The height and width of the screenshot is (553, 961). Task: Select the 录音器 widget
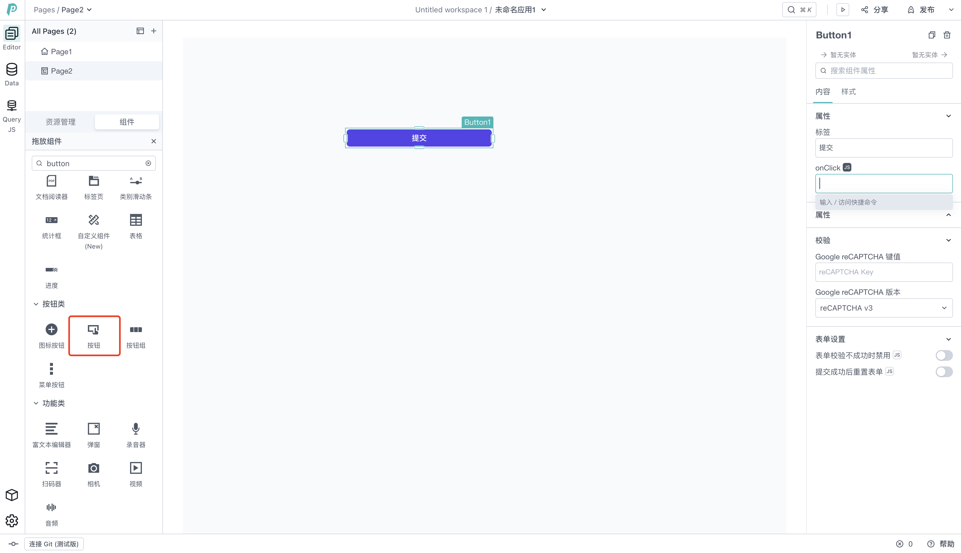(x=136, y=435)
